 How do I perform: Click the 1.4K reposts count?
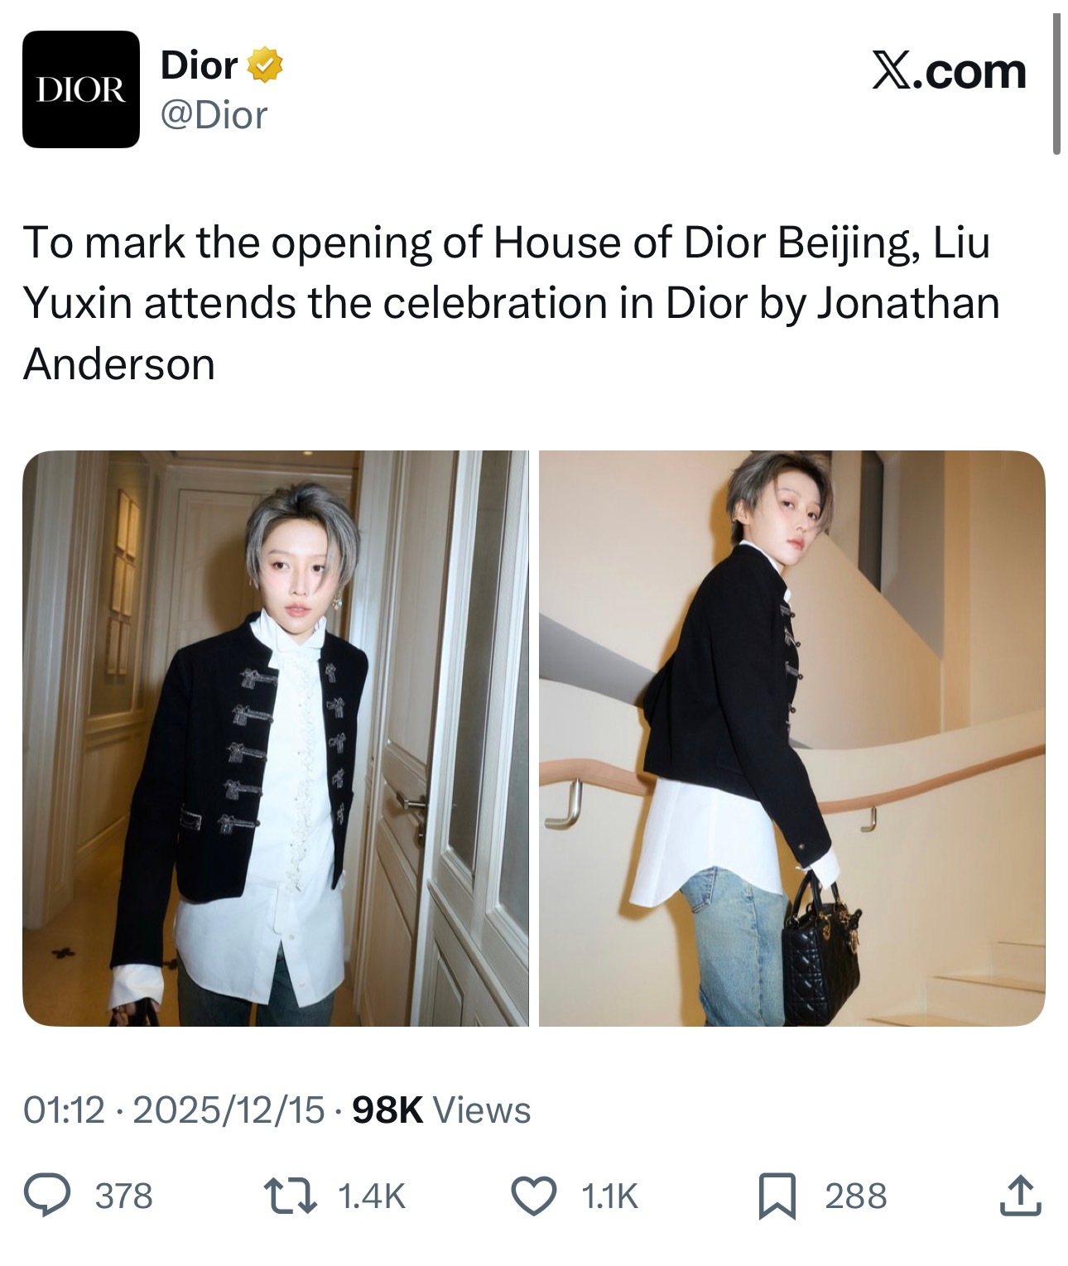point(373,1196)
